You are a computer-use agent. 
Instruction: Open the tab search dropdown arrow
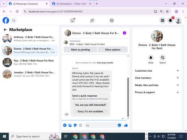(4, 4)
